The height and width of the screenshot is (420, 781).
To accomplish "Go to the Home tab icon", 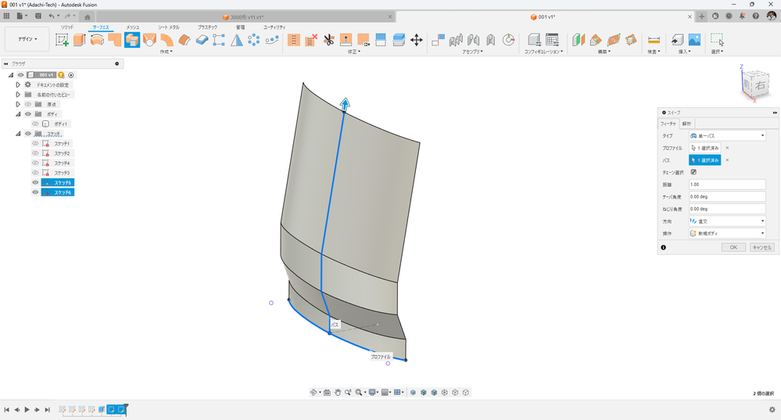I will [87, 17].
